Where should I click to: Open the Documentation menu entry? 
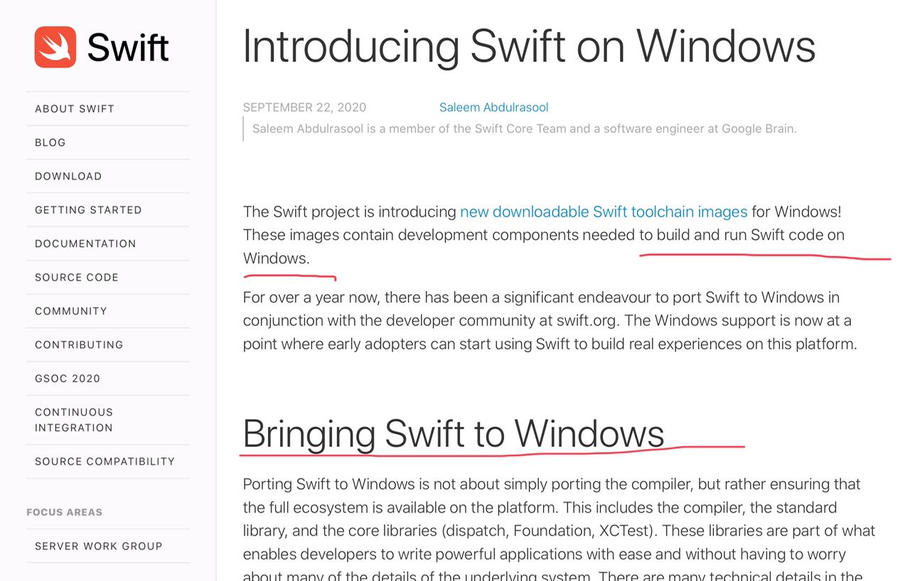[85, 244]
